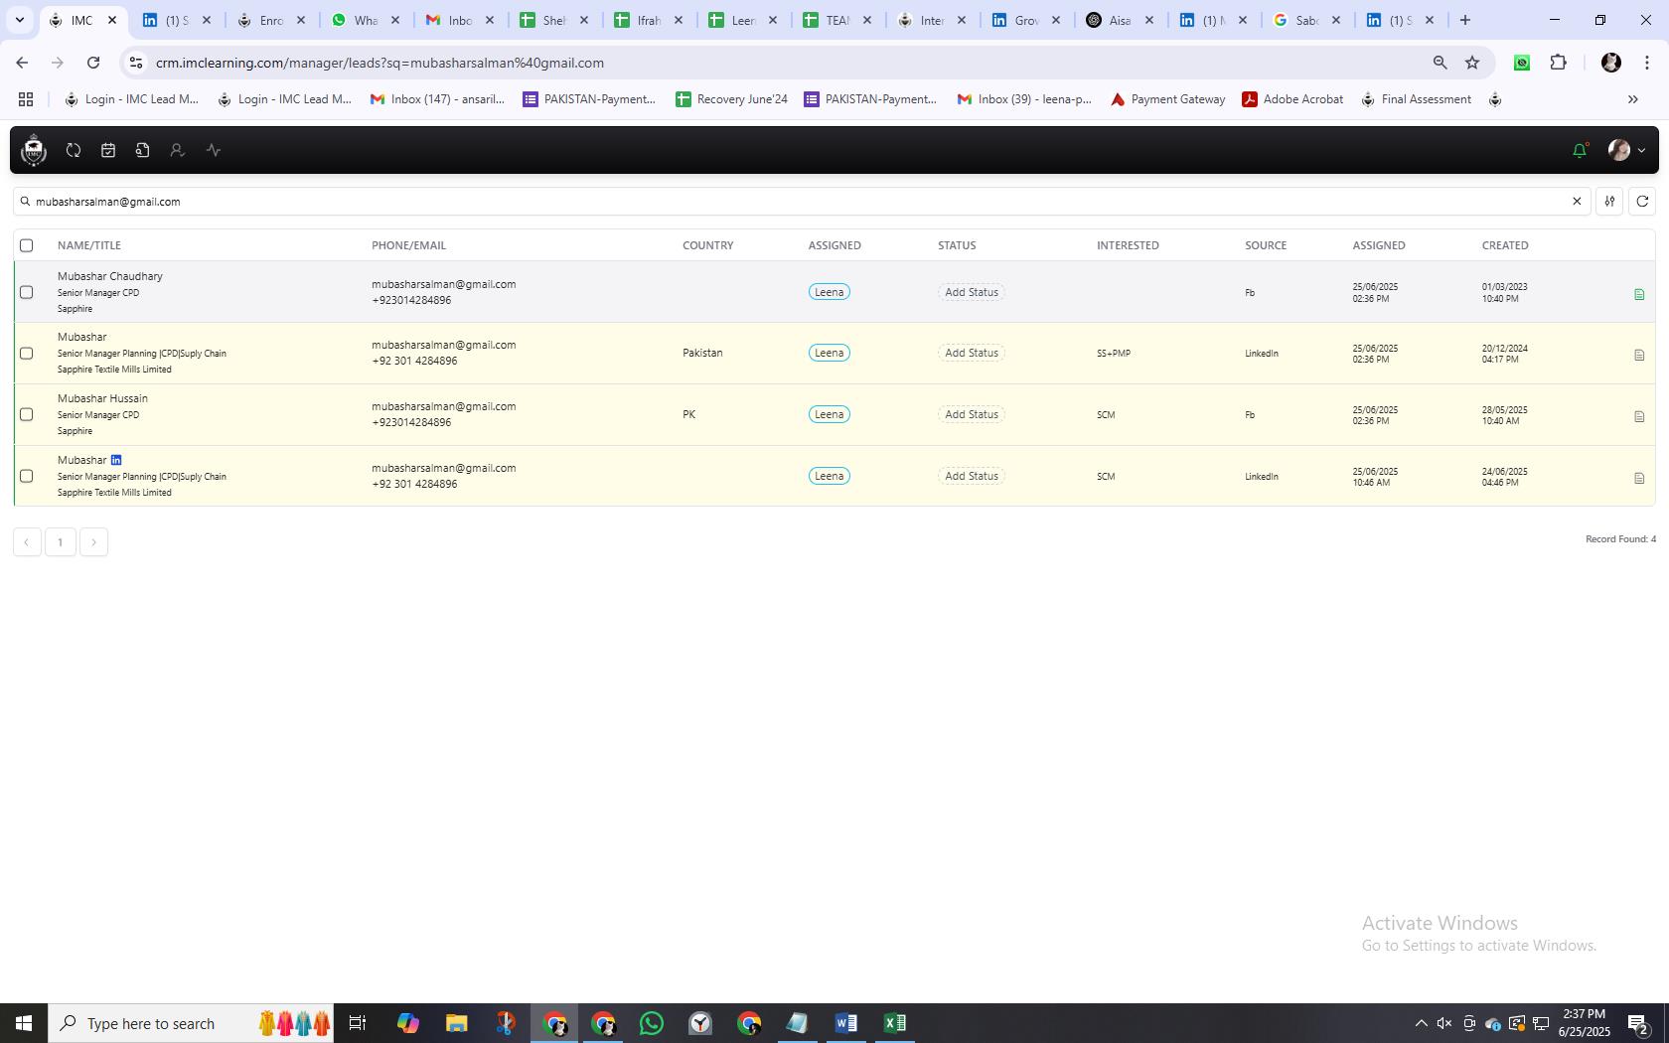This screenshot has width=1669, height=1043.
Task: Open the bookmarks apps grid icon
Action: tap(26, 99)
